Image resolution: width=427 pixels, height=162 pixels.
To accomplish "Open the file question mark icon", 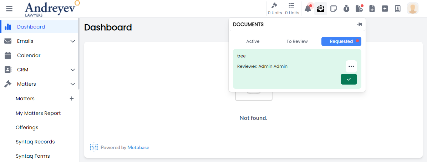I will 359,9.
